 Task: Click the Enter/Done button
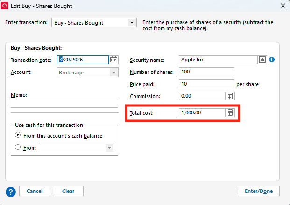259,191
